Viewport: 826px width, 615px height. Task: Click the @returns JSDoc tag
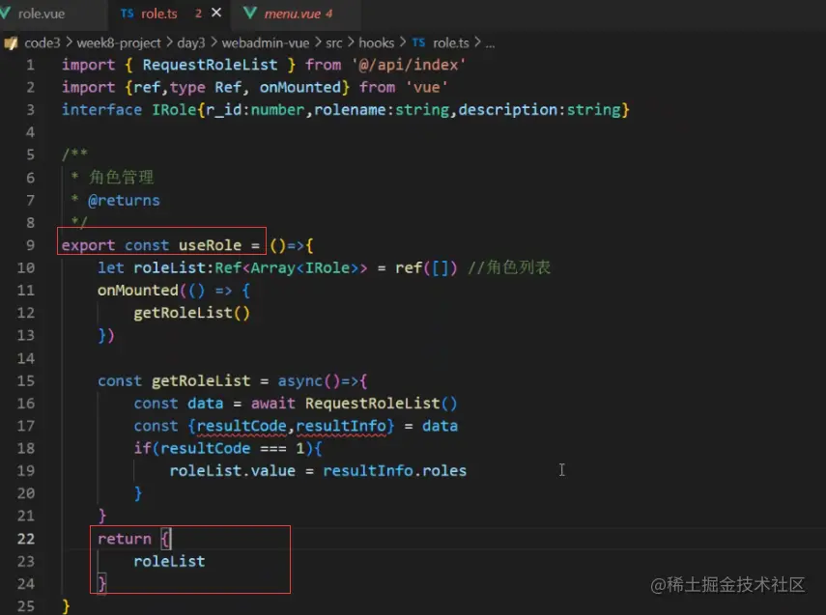coord(124,201)
